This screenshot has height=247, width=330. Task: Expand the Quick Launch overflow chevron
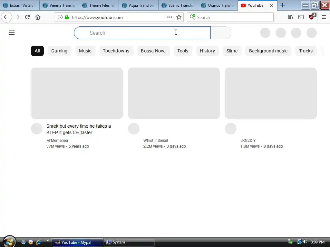pos(48,241)
